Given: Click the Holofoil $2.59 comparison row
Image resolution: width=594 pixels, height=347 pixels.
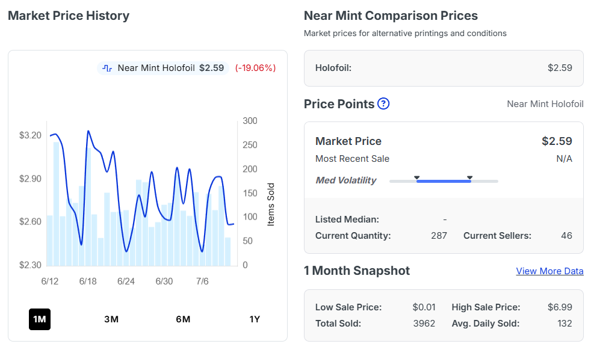Looking at the screenshot, I should pos(444,68).
